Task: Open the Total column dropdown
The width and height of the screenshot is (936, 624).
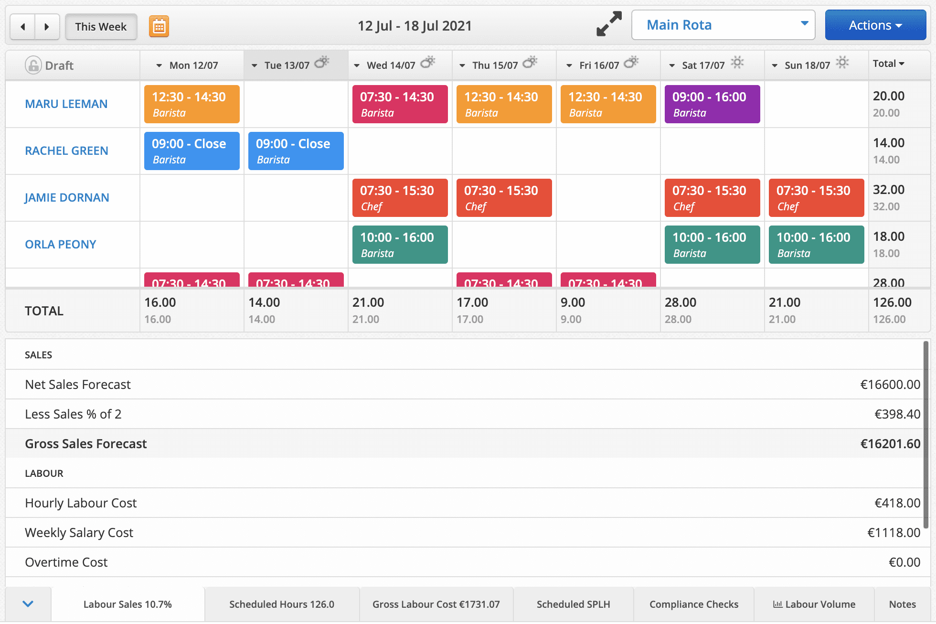Action: click(902, 63)
